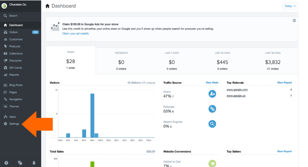Click the Collections icon in sidebar

5,54
